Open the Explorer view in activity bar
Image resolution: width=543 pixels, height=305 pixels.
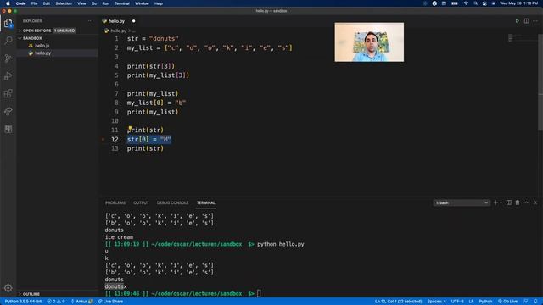coord(8,23)
